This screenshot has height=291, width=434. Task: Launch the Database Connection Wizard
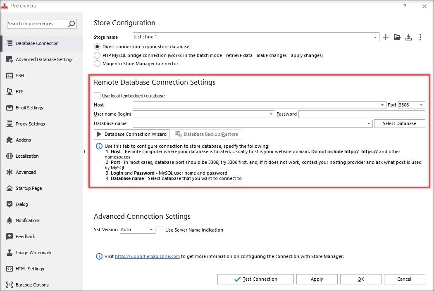tap(132, 134)
